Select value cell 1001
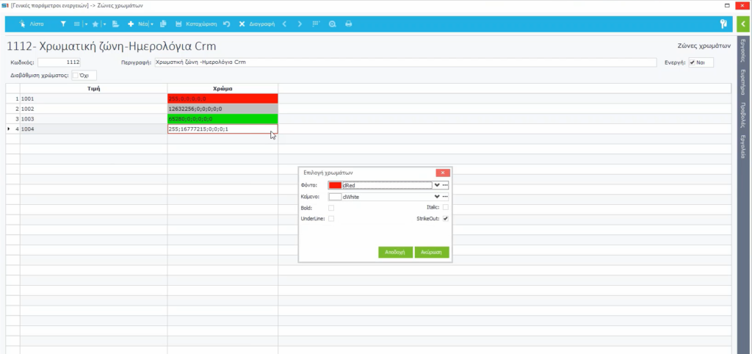The width and height of the screenshot is (752, 354). pyautogui.click(x=93, y=99)
